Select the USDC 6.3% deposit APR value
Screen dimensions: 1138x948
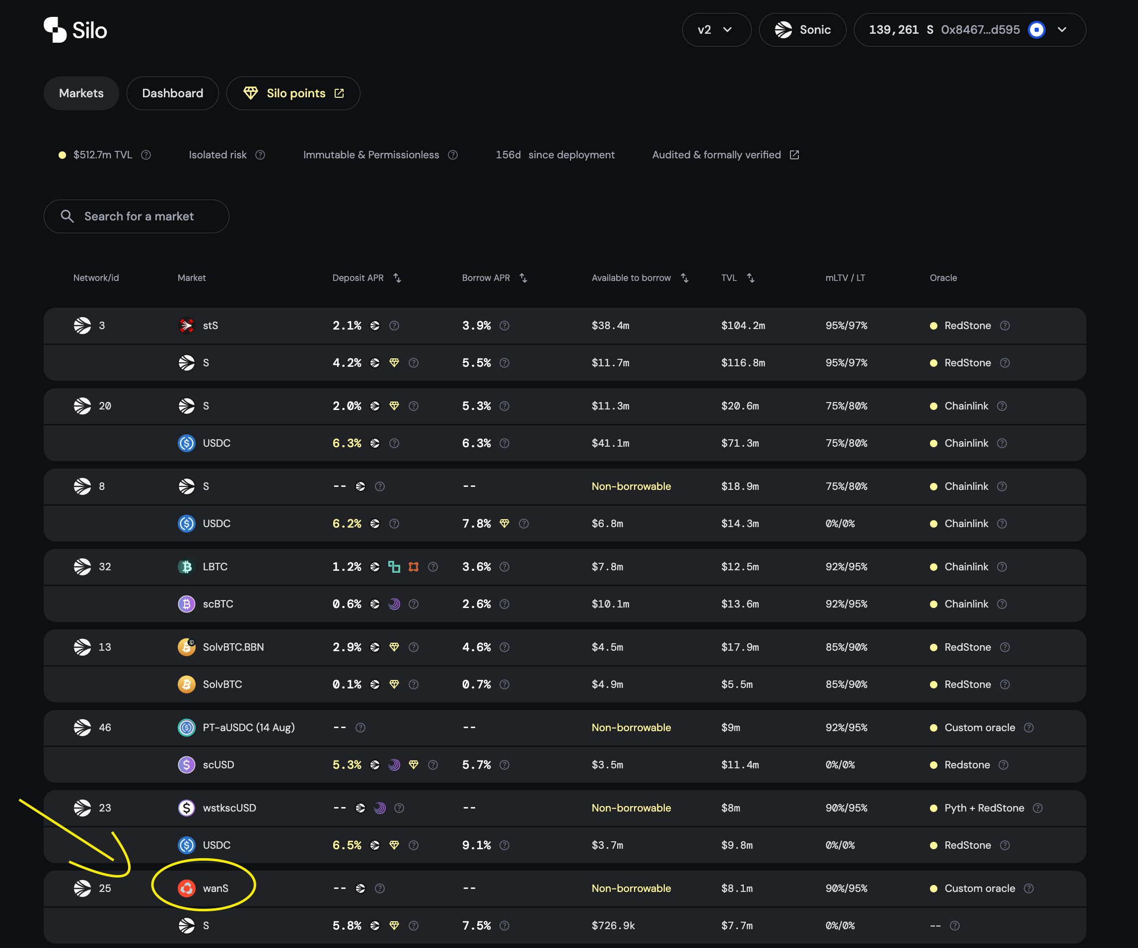(347, 443)
